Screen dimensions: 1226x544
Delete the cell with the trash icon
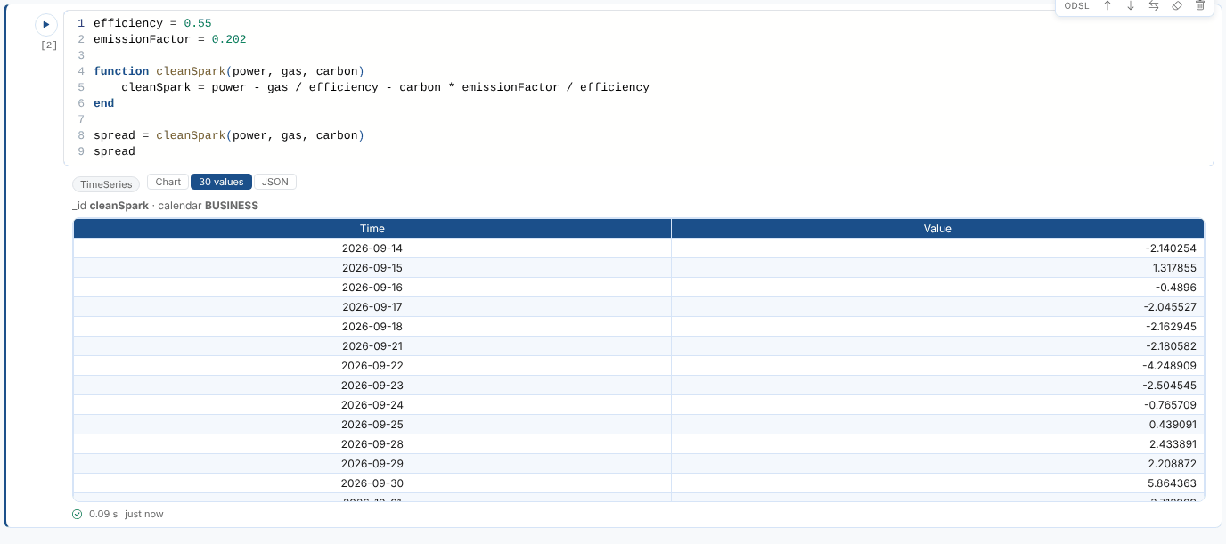coord(1200,5)
